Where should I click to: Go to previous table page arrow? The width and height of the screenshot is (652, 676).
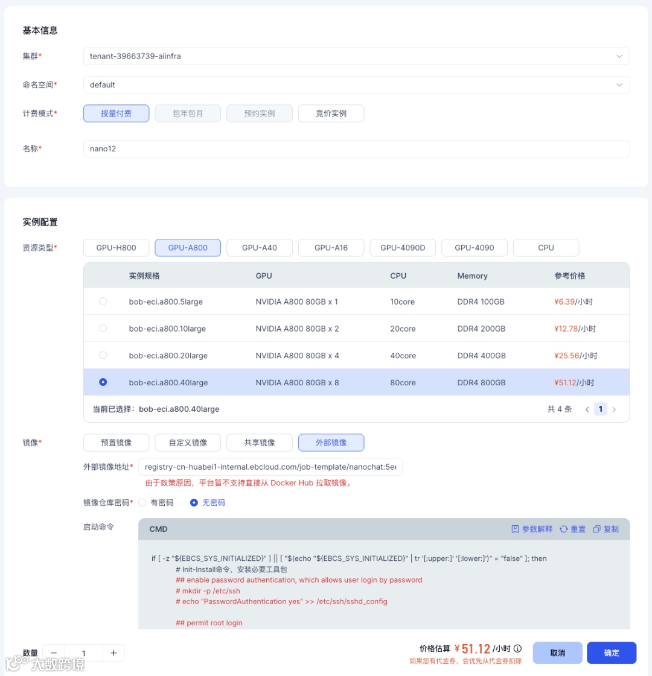587,409
